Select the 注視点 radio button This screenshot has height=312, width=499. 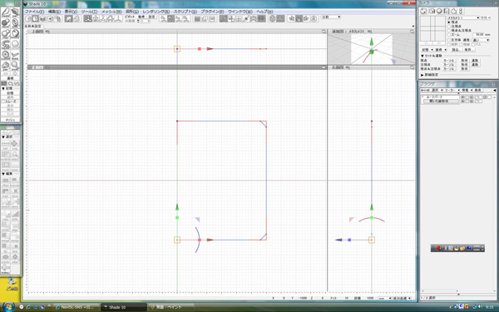pyautogui.click(x=449, y=27)
